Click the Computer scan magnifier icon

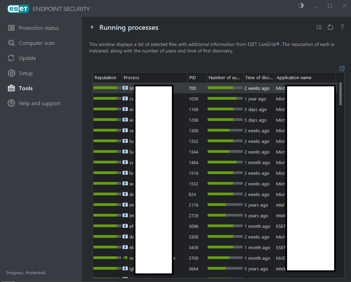(x=11, y=43)
